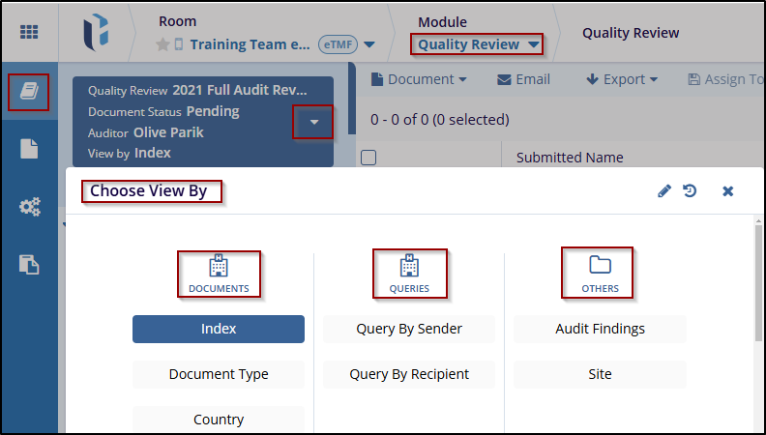
Task: Open the app grid launcher icon
Action: pos(29,31)
